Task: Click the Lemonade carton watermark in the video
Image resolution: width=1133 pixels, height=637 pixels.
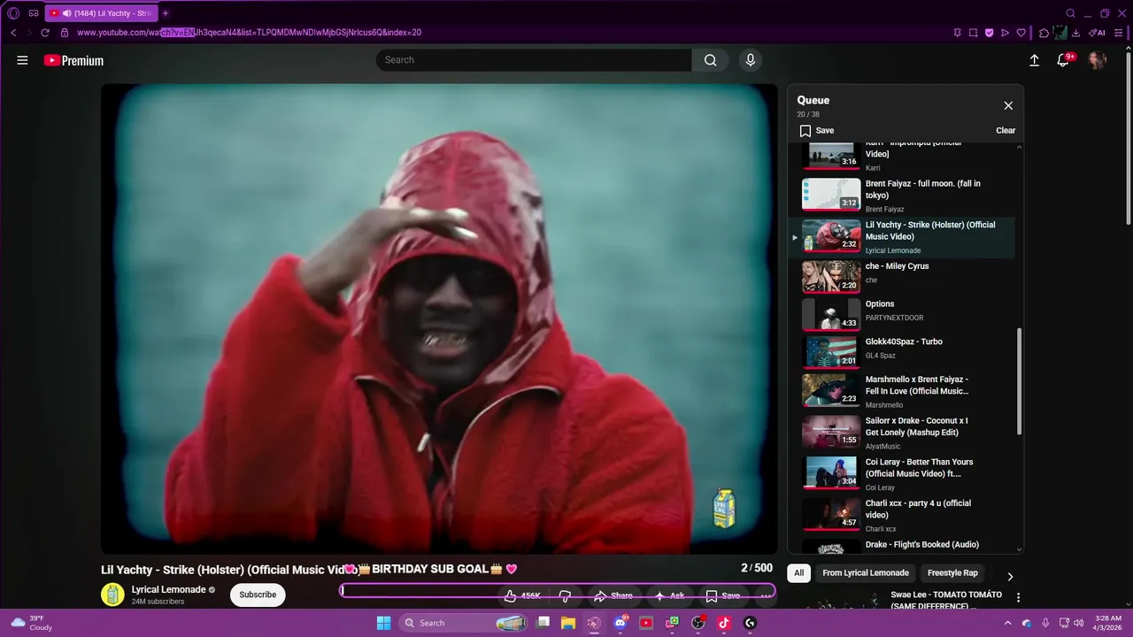Action: [724, 509]
